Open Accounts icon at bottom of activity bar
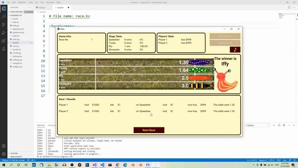This screenshot has width=298, height=168. (x=4, y=146)
